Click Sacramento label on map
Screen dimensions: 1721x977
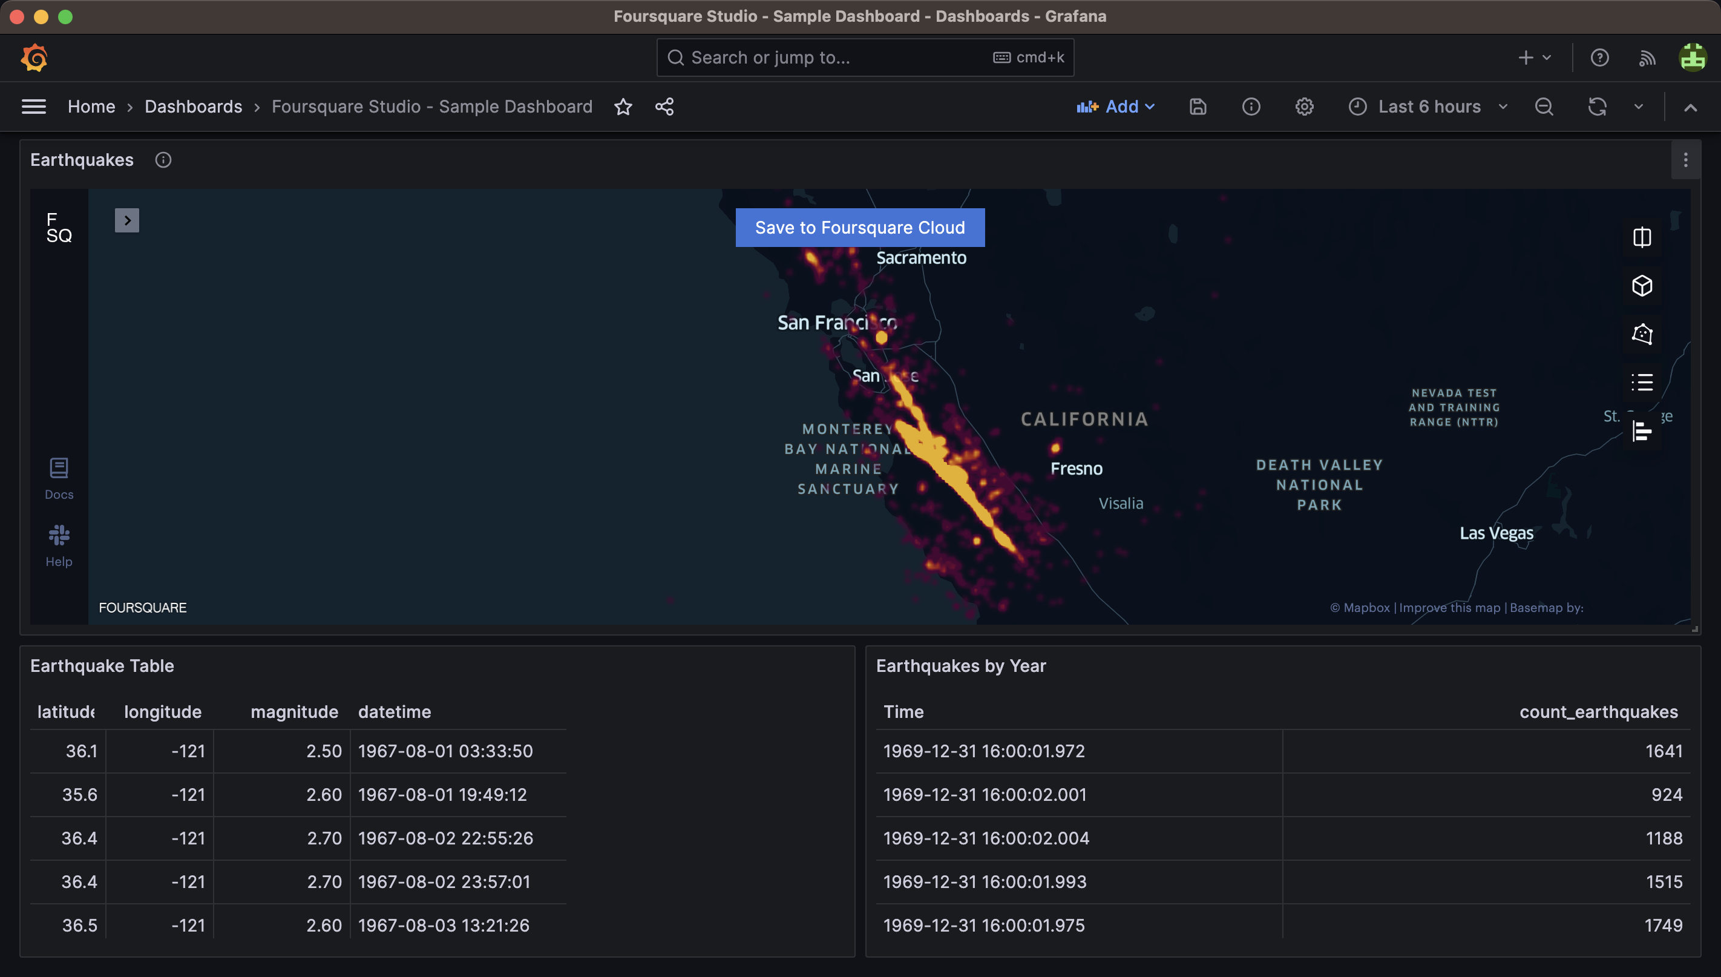[x=921, y=258]
